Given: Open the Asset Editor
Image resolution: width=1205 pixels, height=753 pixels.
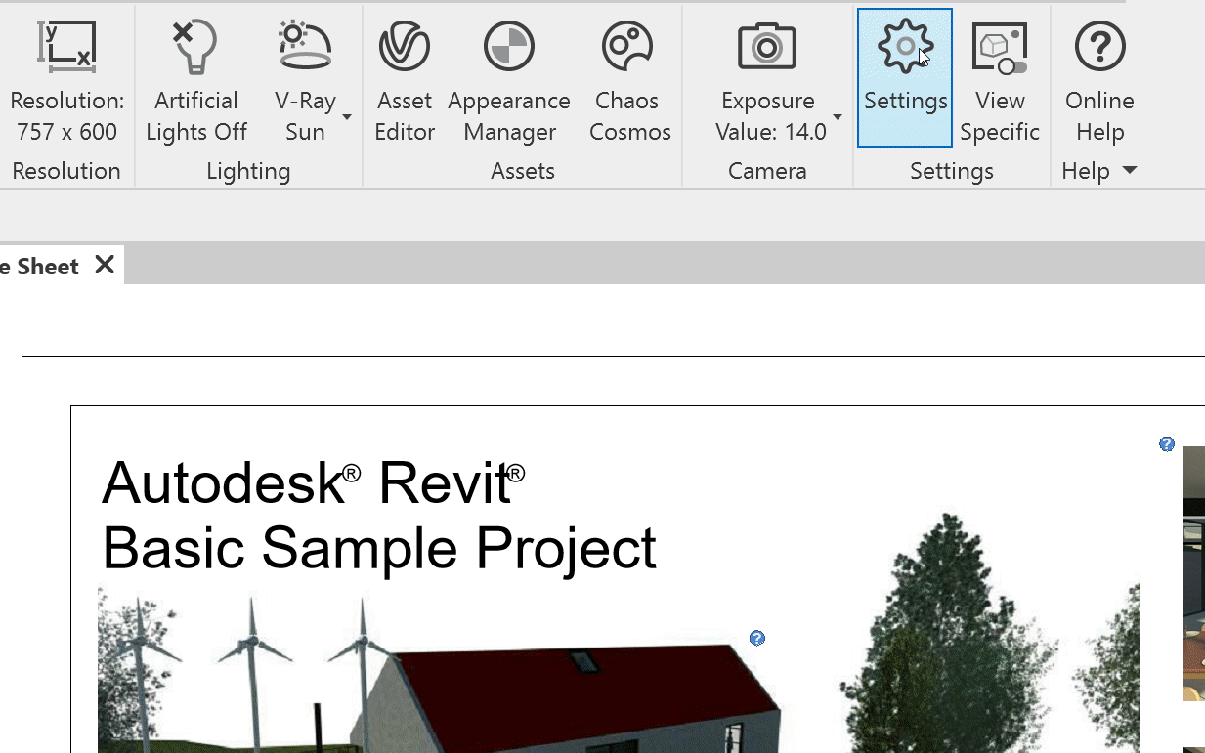Looking at the screenshot, I should pyautogui.click(x=405, y=80).
